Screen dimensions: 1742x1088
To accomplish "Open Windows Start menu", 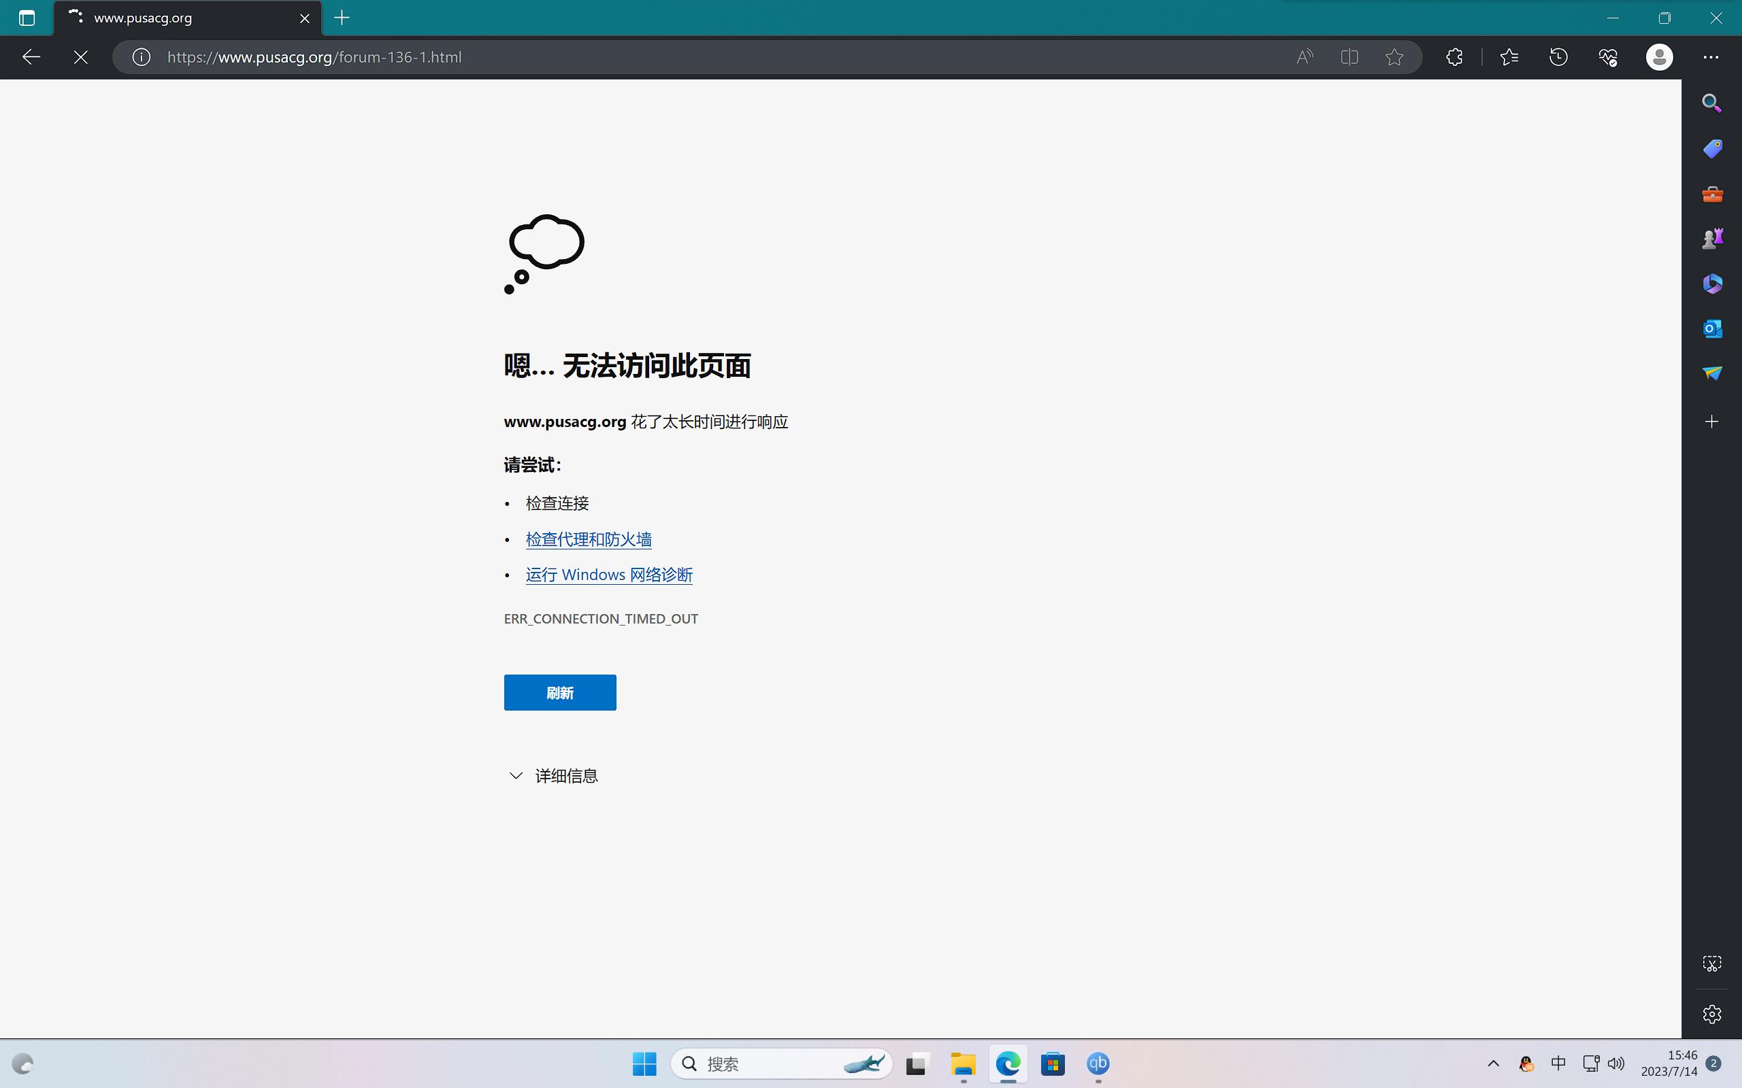I will 644,1064.
